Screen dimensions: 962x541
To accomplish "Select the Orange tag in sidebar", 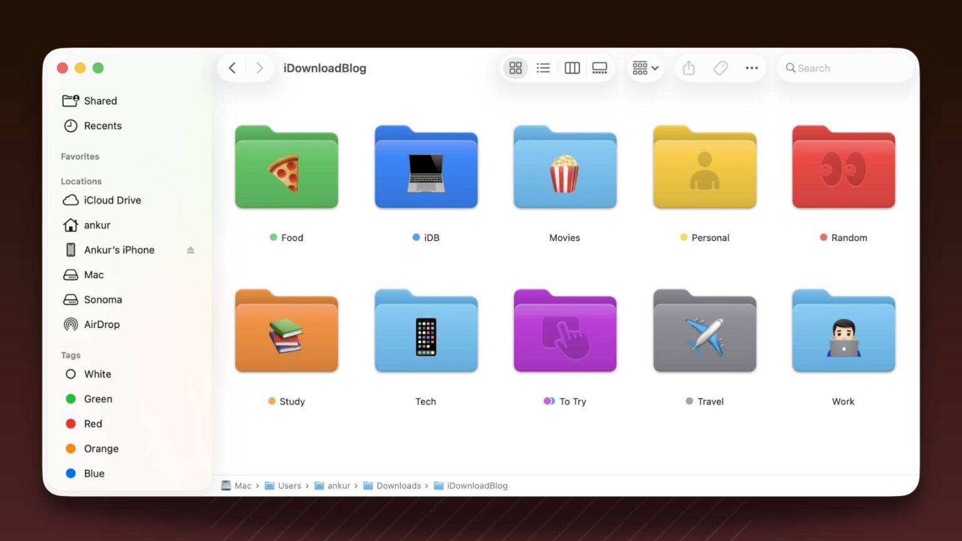I will tap(100, 448).
